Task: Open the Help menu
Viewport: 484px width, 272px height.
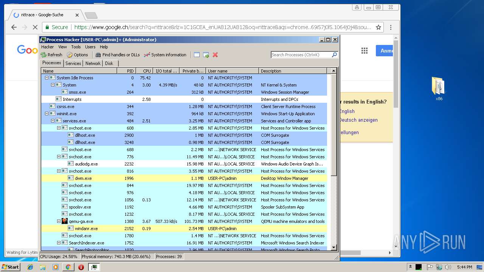Action: point(104,47)
